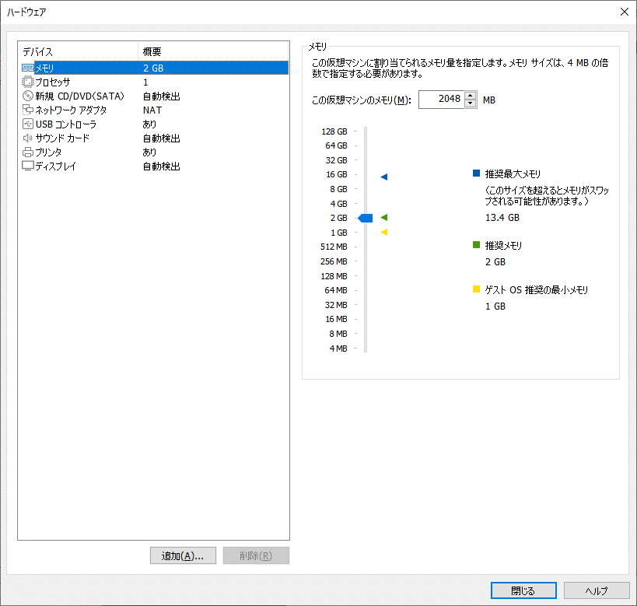Click the 1 GB scale label

[339, 233]
